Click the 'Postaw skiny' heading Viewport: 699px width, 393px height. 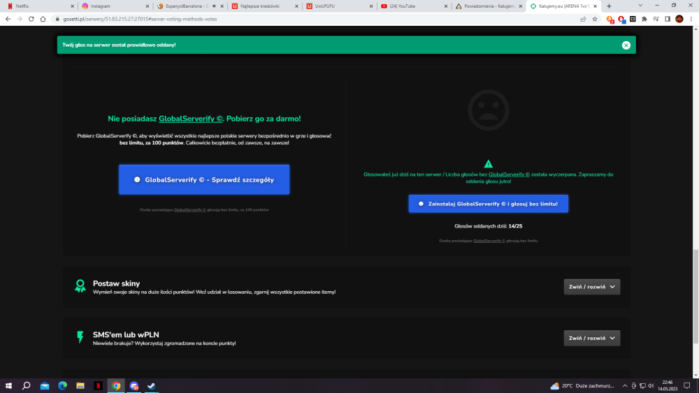coord(116,283)
